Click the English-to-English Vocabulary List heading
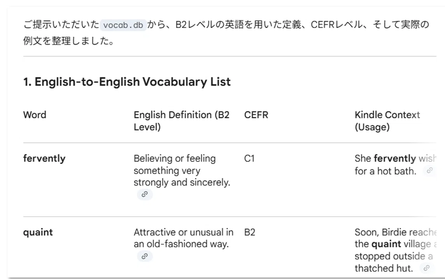 [x=127, y=82]
